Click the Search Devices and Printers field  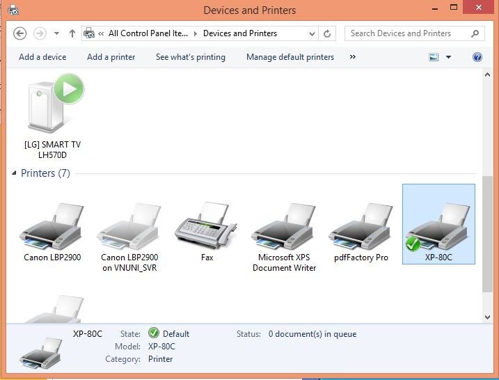pyautogui.click(x=414, y=33)
